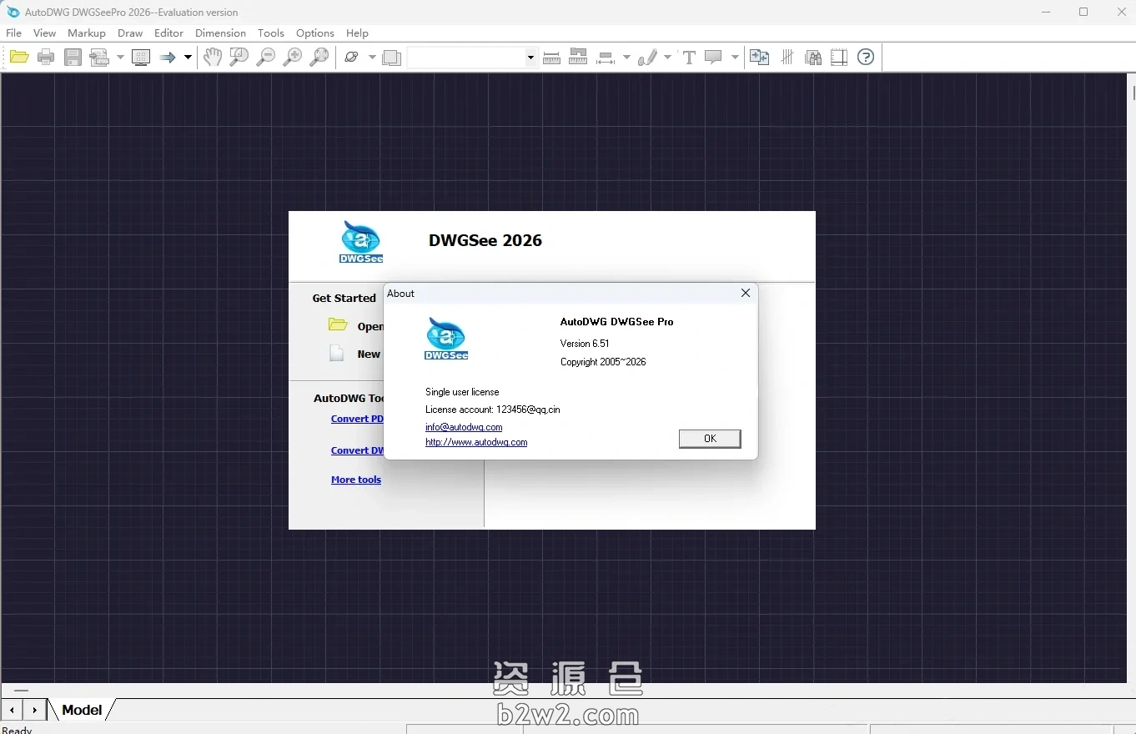The image size is (1136, 734).
Task: Expand the dropdown arrow beside the pencil tool
Action: click(667, 58)
